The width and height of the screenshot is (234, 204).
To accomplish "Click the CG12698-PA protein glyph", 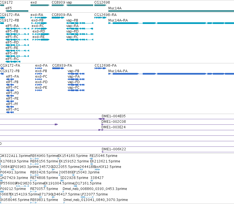I will pyautogui.click(x=100, y=68).
